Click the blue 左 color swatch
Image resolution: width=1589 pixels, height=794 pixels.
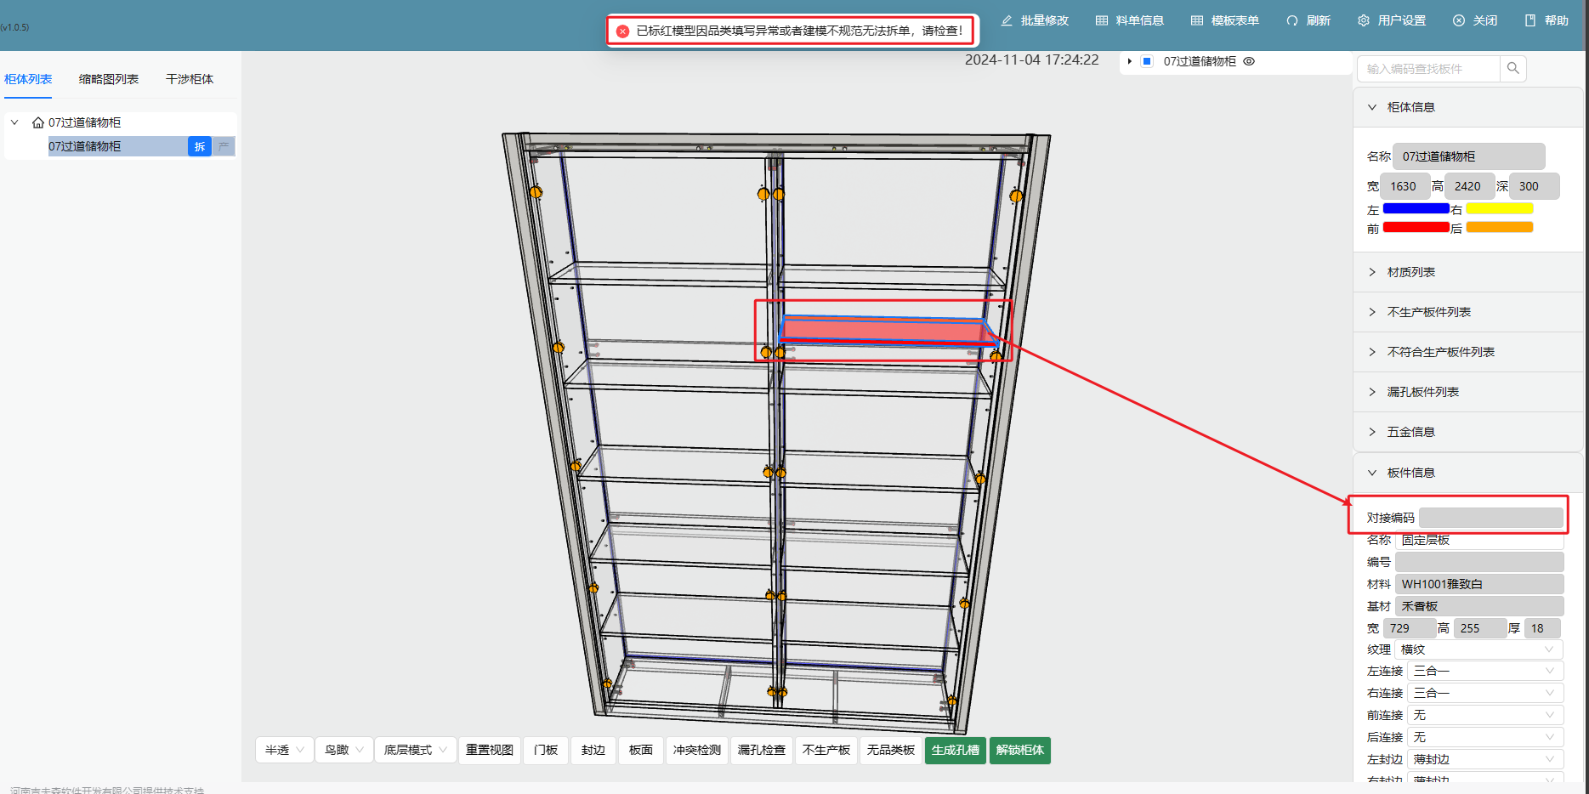[1416, 208]
